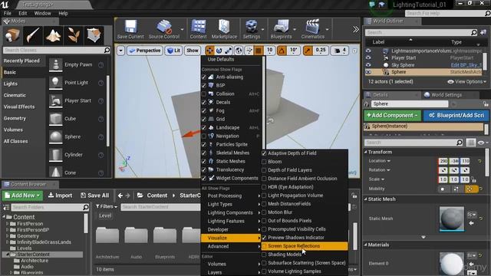Select the Landscape mode icon
Screen dimensions: 491x276
coord(53,35)
